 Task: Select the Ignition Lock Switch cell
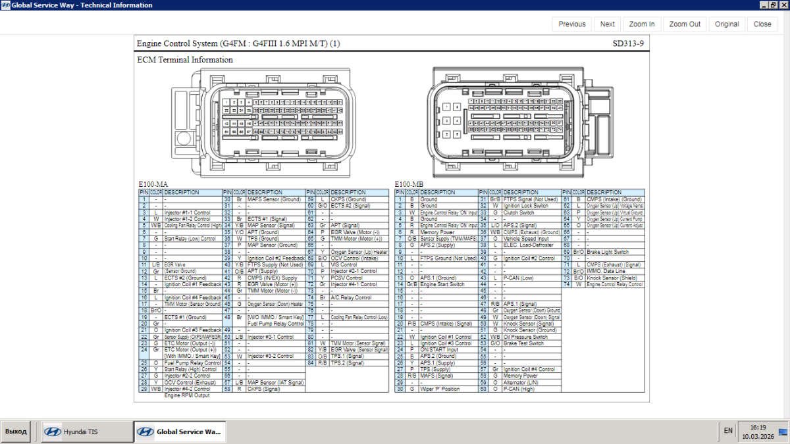(532, 206)
